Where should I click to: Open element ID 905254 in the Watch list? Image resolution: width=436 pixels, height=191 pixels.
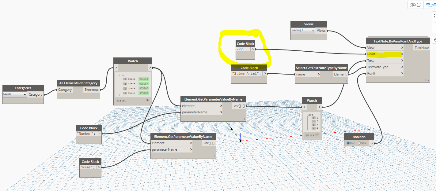(143, 79)
